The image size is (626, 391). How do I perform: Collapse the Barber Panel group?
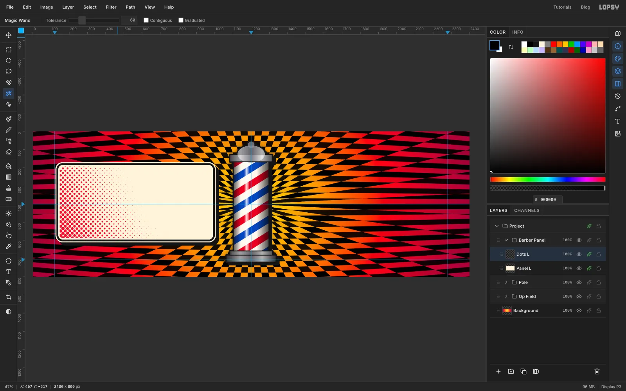pos(506,240)
